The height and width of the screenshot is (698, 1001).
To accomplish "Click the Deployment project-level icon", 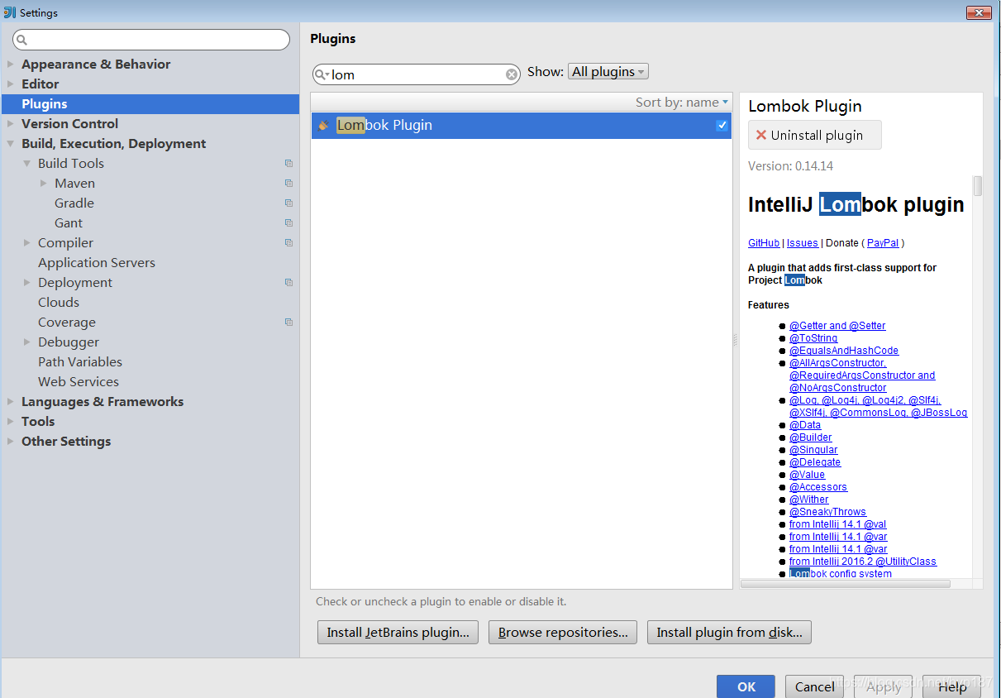I will point(288,283).
